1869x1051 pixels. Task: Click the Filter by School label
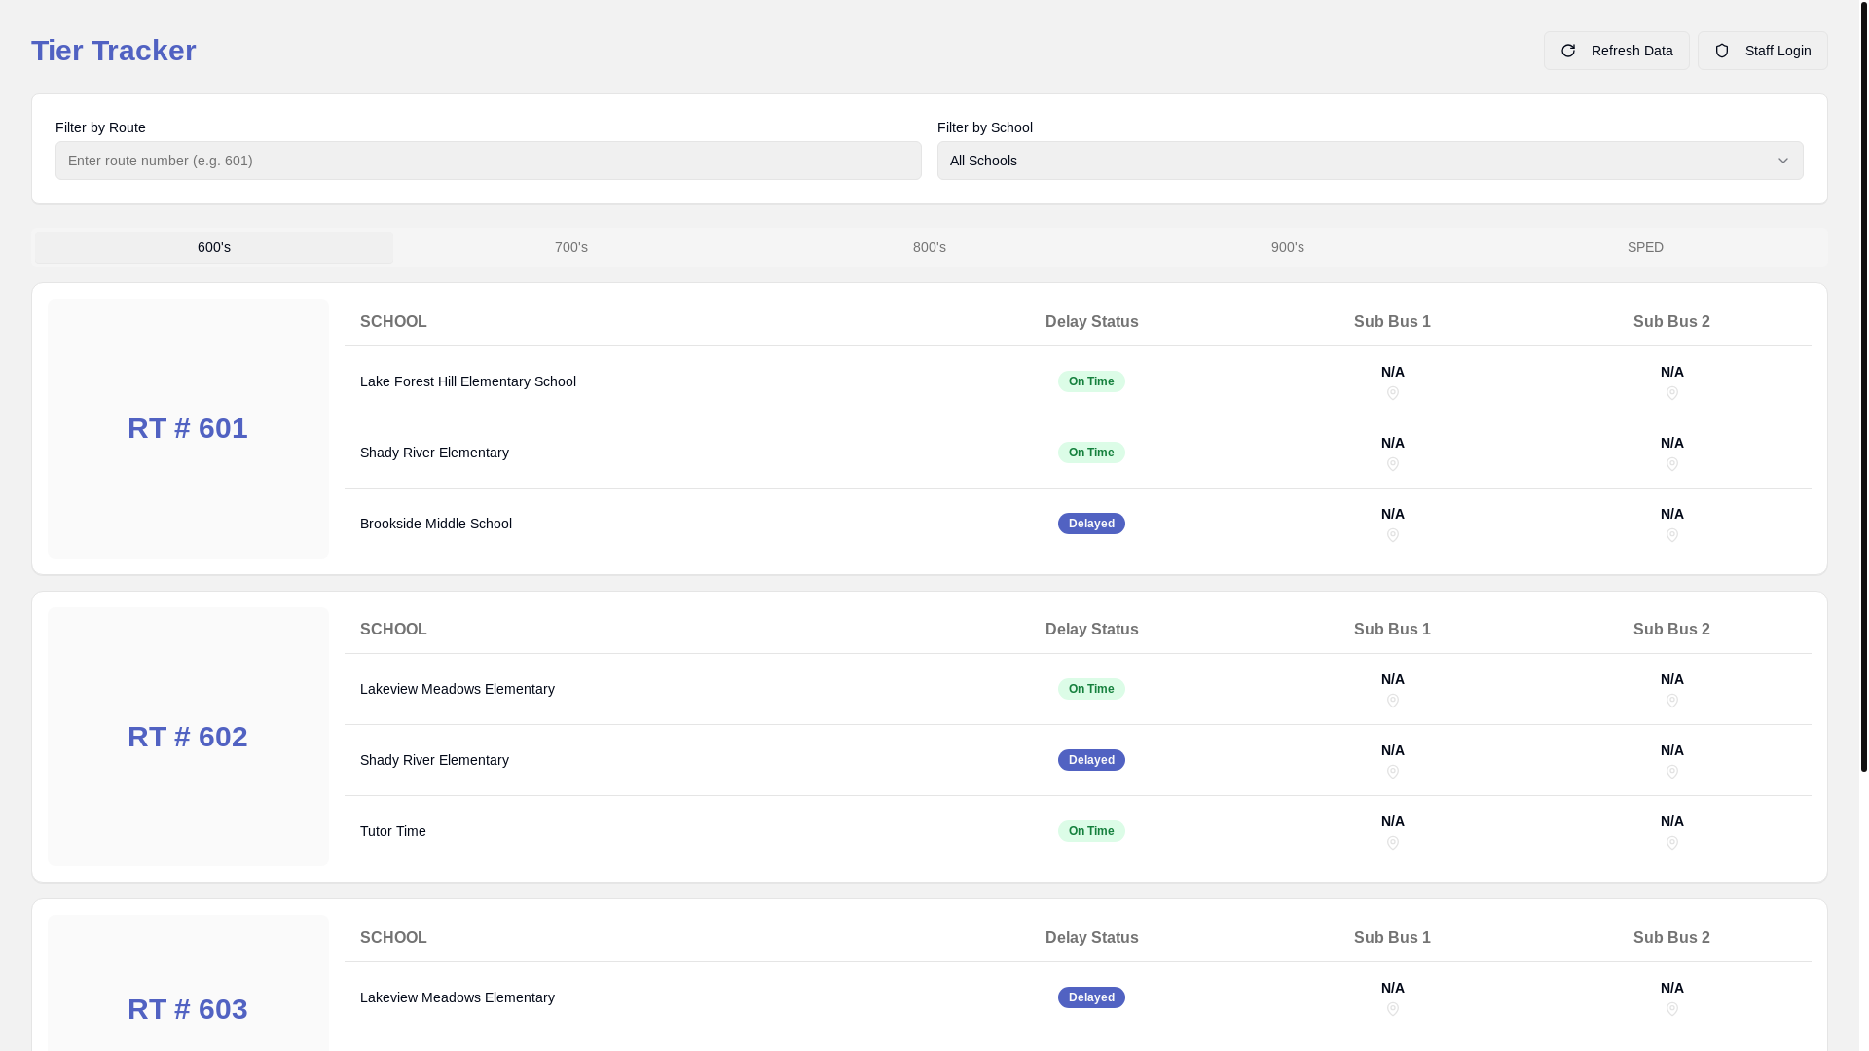click(x=985, y=127)
